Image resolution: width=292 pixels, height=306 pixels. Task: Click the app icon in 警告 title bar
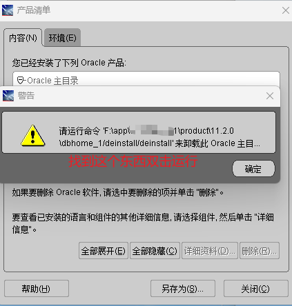pyautogui.click(x=8, y=96)
